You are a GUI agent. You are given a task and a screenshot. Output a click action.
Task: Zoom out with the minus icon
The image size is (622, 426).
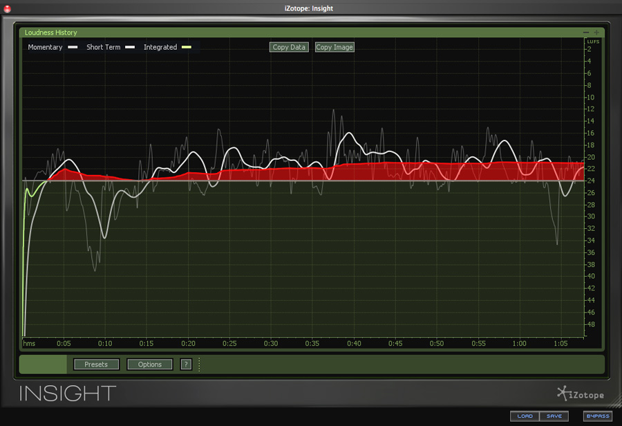586,33
